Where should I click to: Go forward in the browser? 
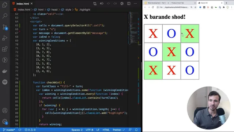[x=149, y=7]
